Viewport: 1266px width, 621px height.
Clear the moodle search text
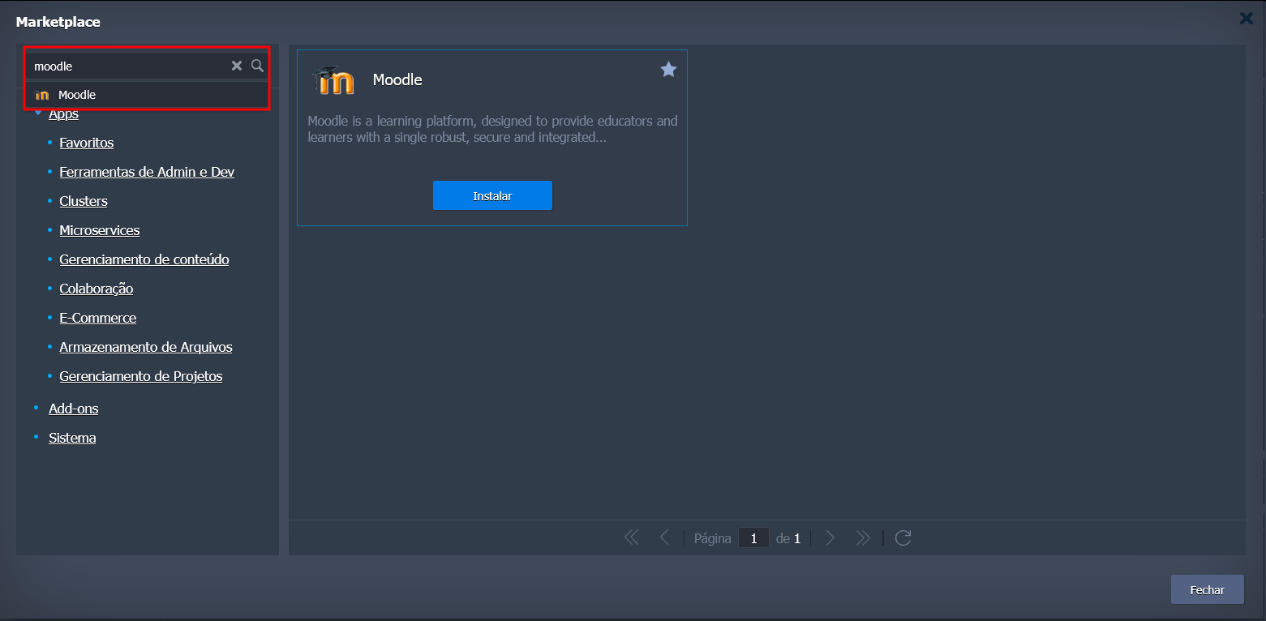237,66
